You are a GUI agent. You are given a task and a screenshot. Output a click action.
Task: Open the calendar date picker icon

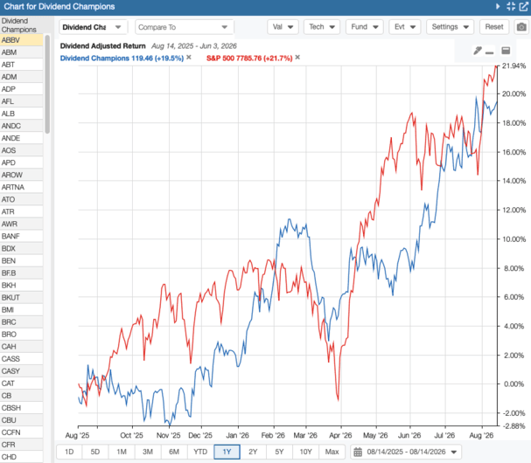tap(358, 452)
